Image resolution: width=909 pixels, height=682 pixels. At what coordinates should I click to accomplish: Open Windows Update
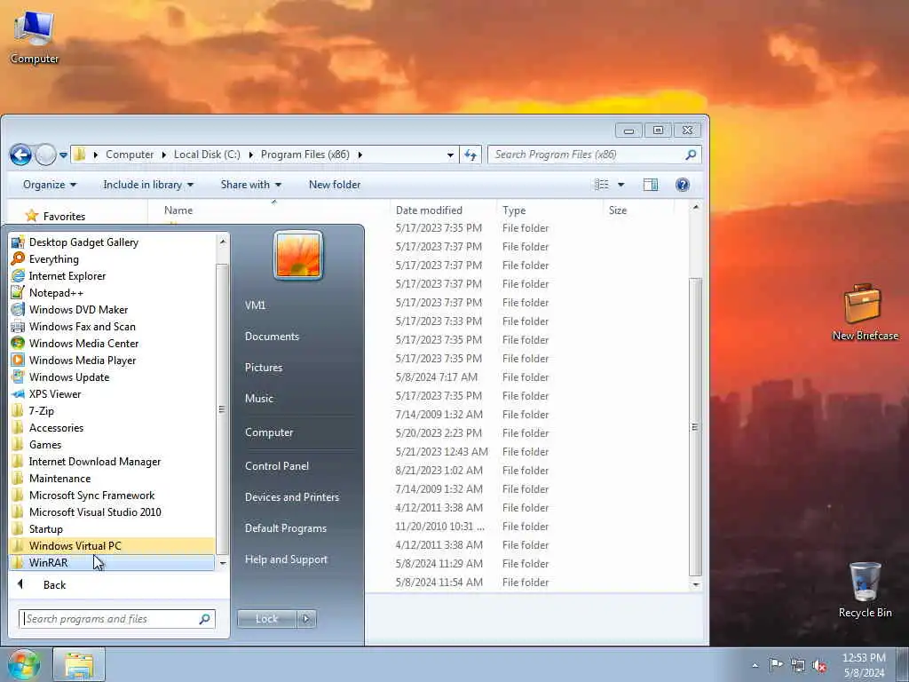(111, 377)
